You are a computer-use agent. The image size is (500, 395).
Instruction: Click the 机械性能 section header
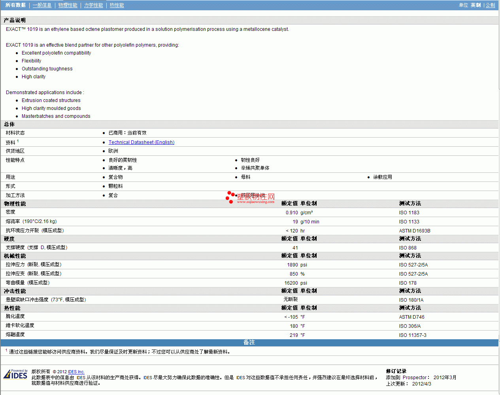point(15,256)
